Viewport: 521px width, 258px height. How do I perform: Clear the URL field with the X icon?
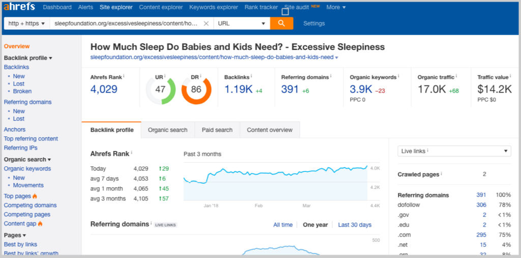206,23
